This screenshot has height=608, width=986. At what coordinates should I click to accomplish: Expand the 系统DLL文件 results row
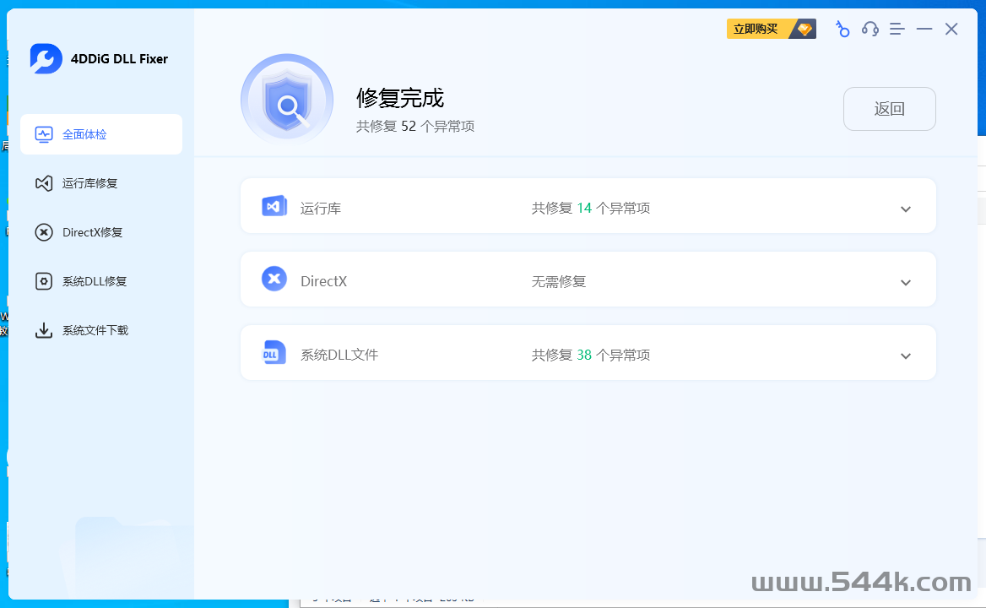905,356
